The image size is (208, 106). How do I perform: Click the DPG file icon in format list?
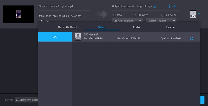(x=78, y=37)
